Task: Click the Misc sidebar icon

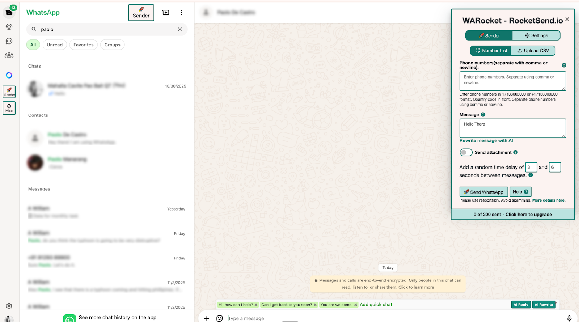Action: point(9,108)
